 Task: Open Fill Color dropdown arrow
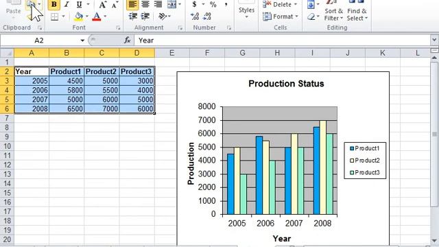pyautogui.click(x=87, y=16)
